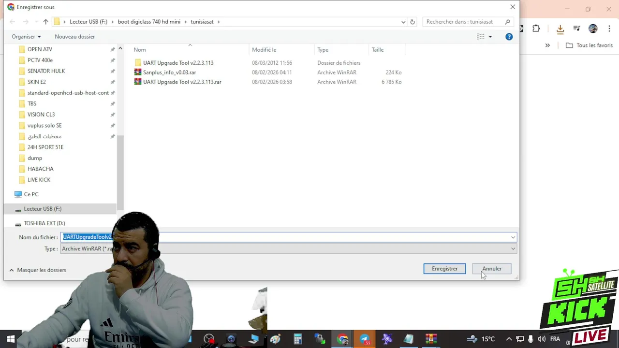Open Telegram from taskbar
This screenshot has width=619, height=348.
click(x=365, y=339)
